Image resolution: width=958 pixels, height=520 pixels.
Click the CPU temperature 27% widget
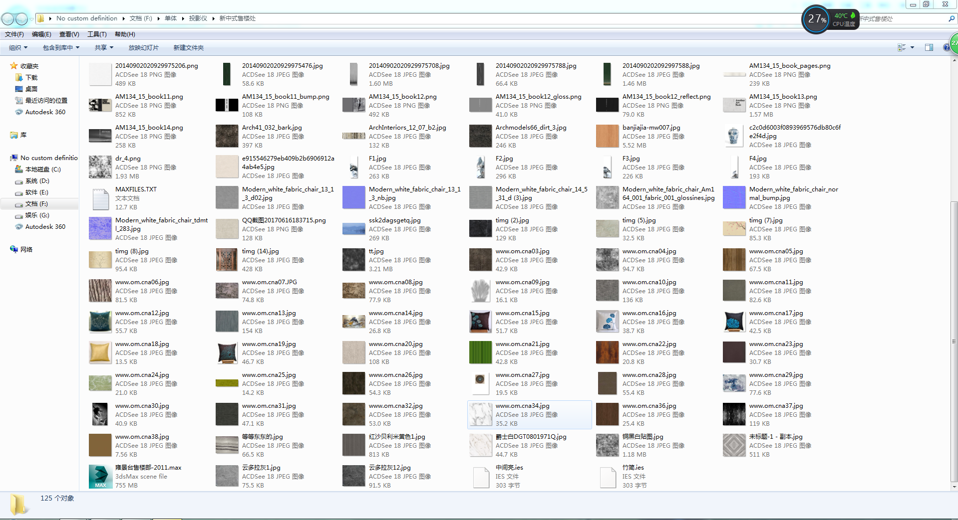[830, 19]
